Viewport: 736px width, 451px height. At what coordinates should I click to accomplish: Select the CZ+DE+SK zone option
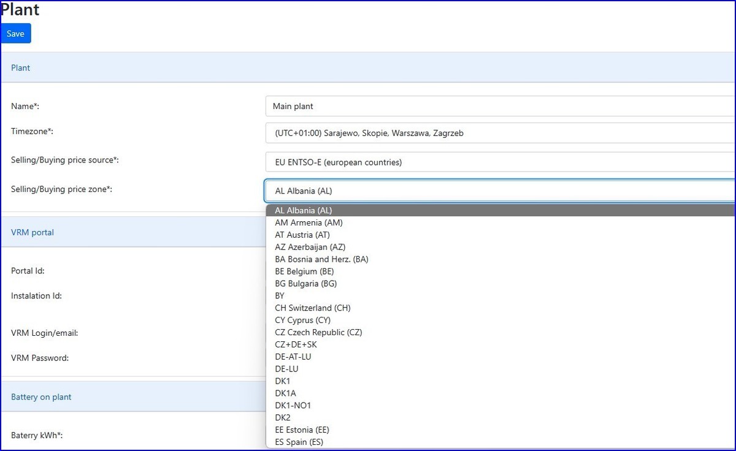point(296,344)
